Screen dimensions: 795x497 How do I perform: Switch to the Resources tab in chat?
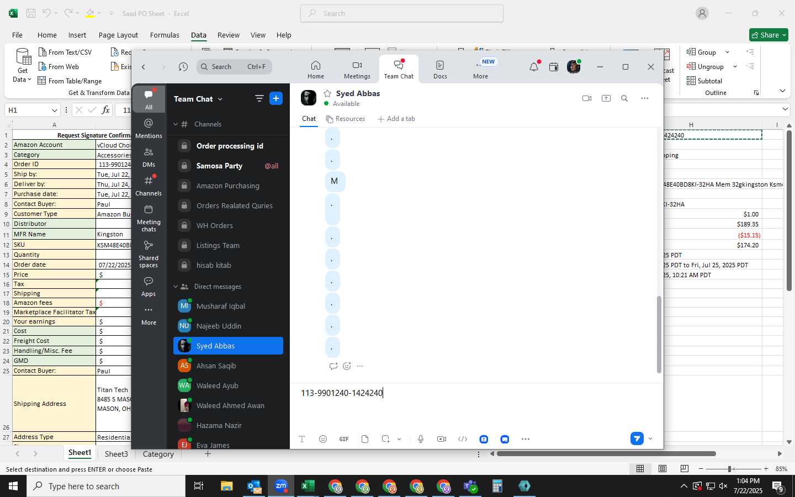click(345, 119)
